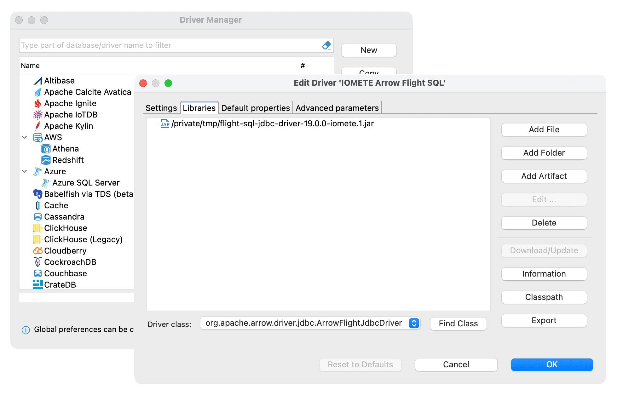Click the Classpath button
Screen dimensions: 617x395
544,297
